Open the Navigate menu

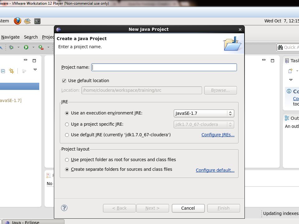pos(11,37)
